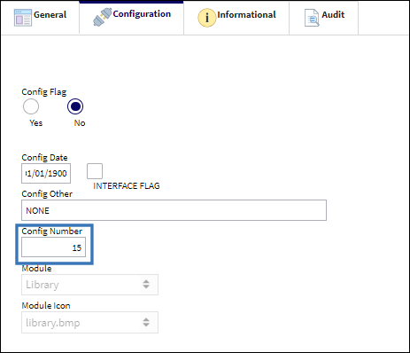Viewport: 410px width, 353px height.
Task: Check the INTERFACE FLAG checkbox
Action: 95,171
